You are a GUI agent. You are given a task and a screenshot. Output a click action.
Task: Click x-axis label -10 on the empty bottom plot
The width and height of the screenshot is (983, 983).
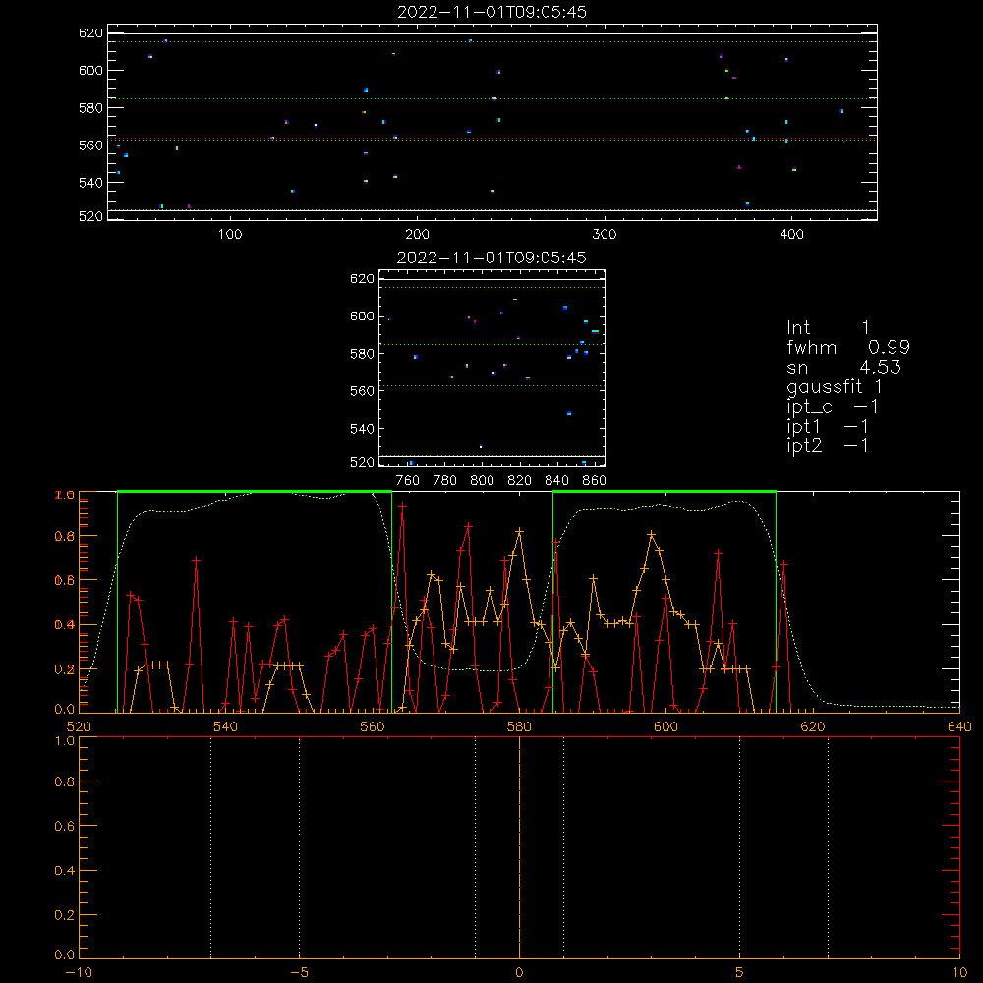tap(79, 972)
